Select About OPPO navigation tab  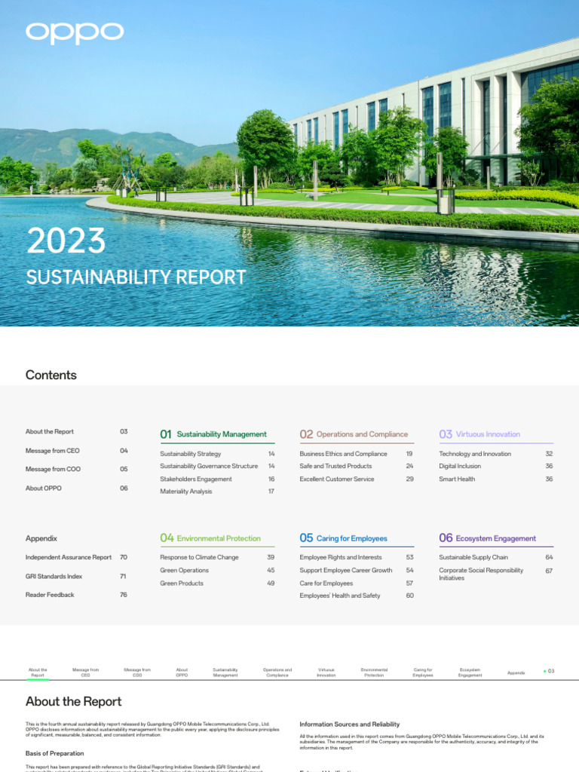[x=182, y=672]
